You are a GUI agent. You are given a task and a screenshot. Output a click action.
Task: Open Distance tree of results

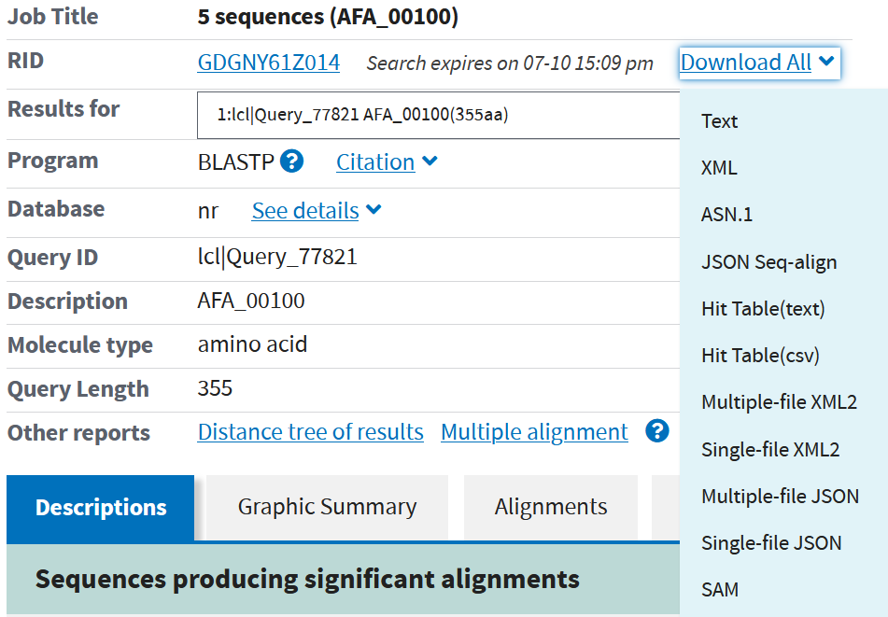click(x=310, y=432)
